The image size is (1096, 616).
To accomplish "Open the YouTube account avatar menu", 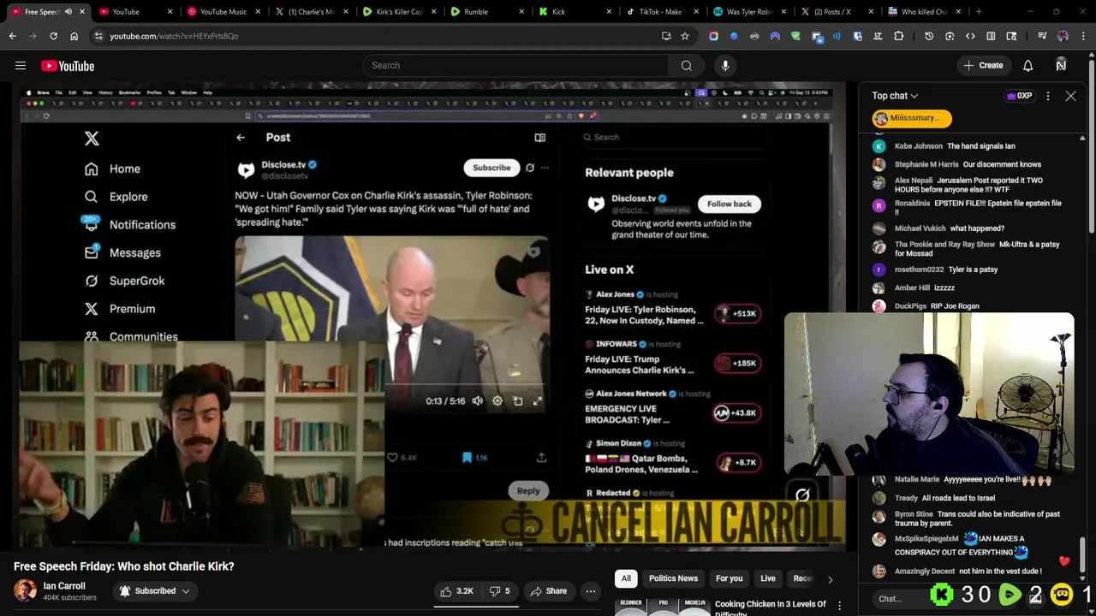I will (1061, 66).
